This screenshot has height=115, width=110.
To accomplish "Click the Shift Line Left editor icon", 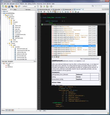I will [66, 12].
